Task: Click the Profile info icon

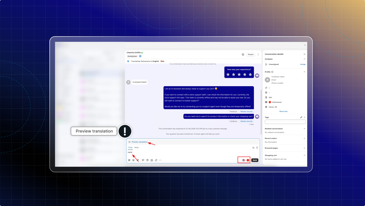Action: coord(272,72)
